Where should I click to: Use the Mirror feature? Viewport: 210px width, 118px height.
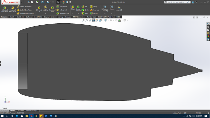pos(94,13)
